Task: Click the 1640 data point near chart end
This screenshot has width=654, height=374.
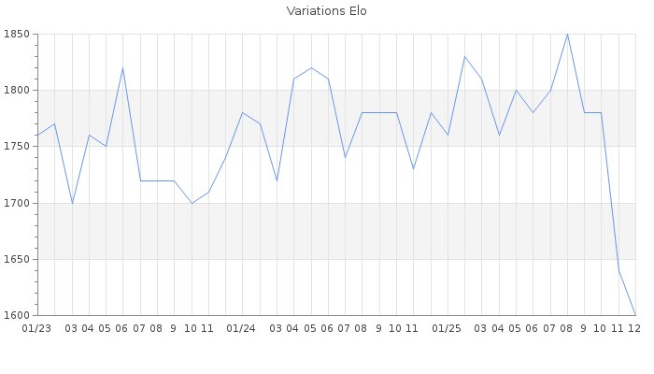Action: pyautogui.click(x=618, y=270)
